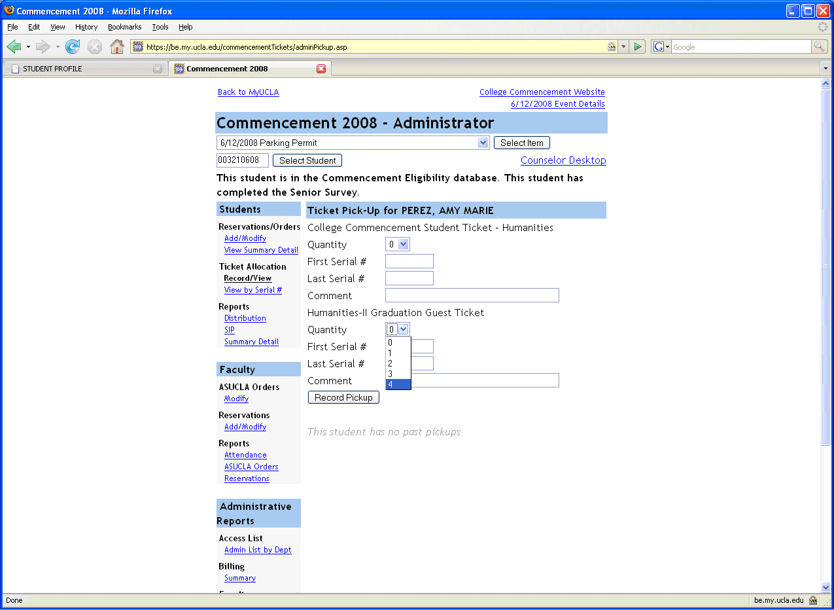
Task: Switch to the STUDENT PROFILE tab
Action: click(84, 69)
